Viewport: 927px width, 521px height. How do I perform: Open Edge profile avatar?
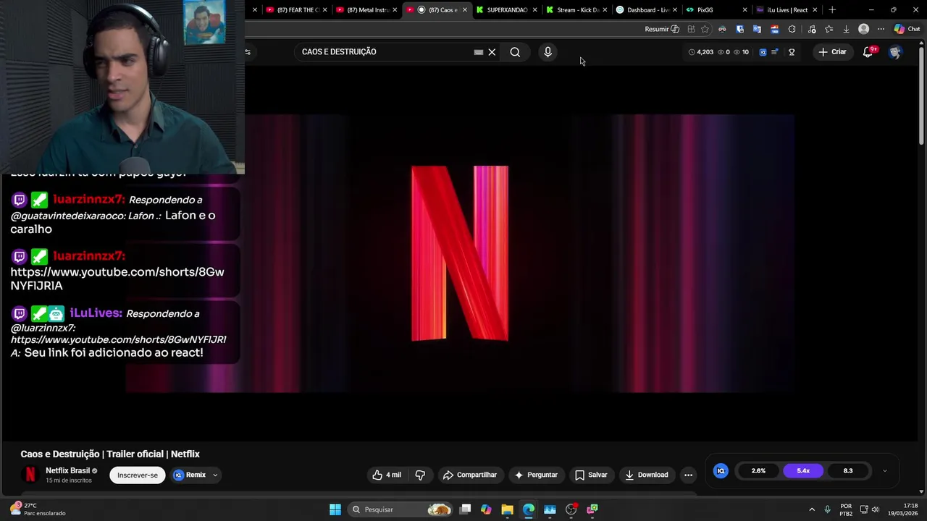[x=863, y=29]
